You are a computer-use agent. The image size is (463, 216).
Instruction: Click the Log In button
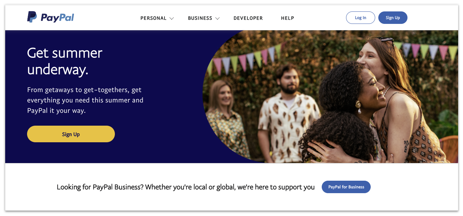tap(360, 17)
